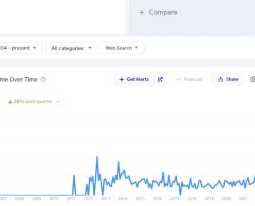Click the Forecast button
The width and height of the screenshot is (255, 206).
(x=189, y=79)
